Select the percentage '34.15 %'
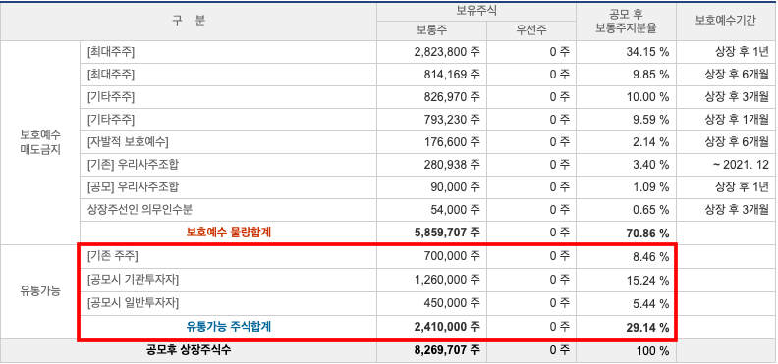 pyautogui.click(x=647, y=51)
